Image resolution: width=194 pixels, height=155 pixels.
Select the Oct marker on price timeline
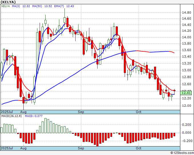click(x=139, y=112)
